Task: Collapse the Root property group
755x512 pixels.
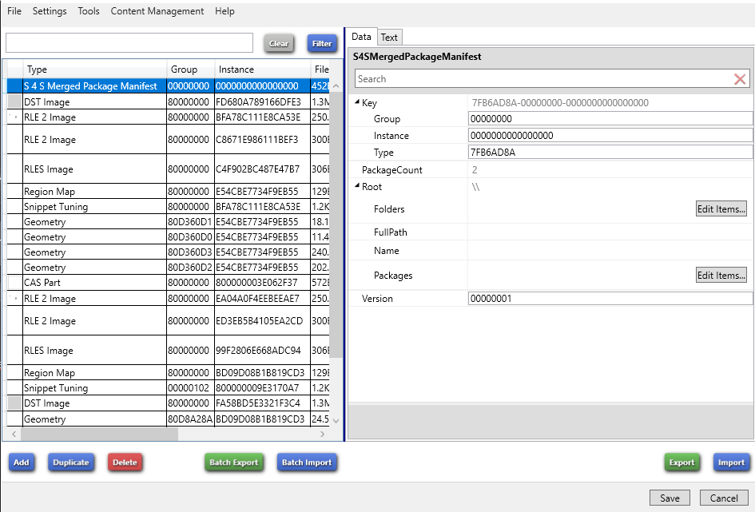Action: pyautogui.click(x=357, y=186)
